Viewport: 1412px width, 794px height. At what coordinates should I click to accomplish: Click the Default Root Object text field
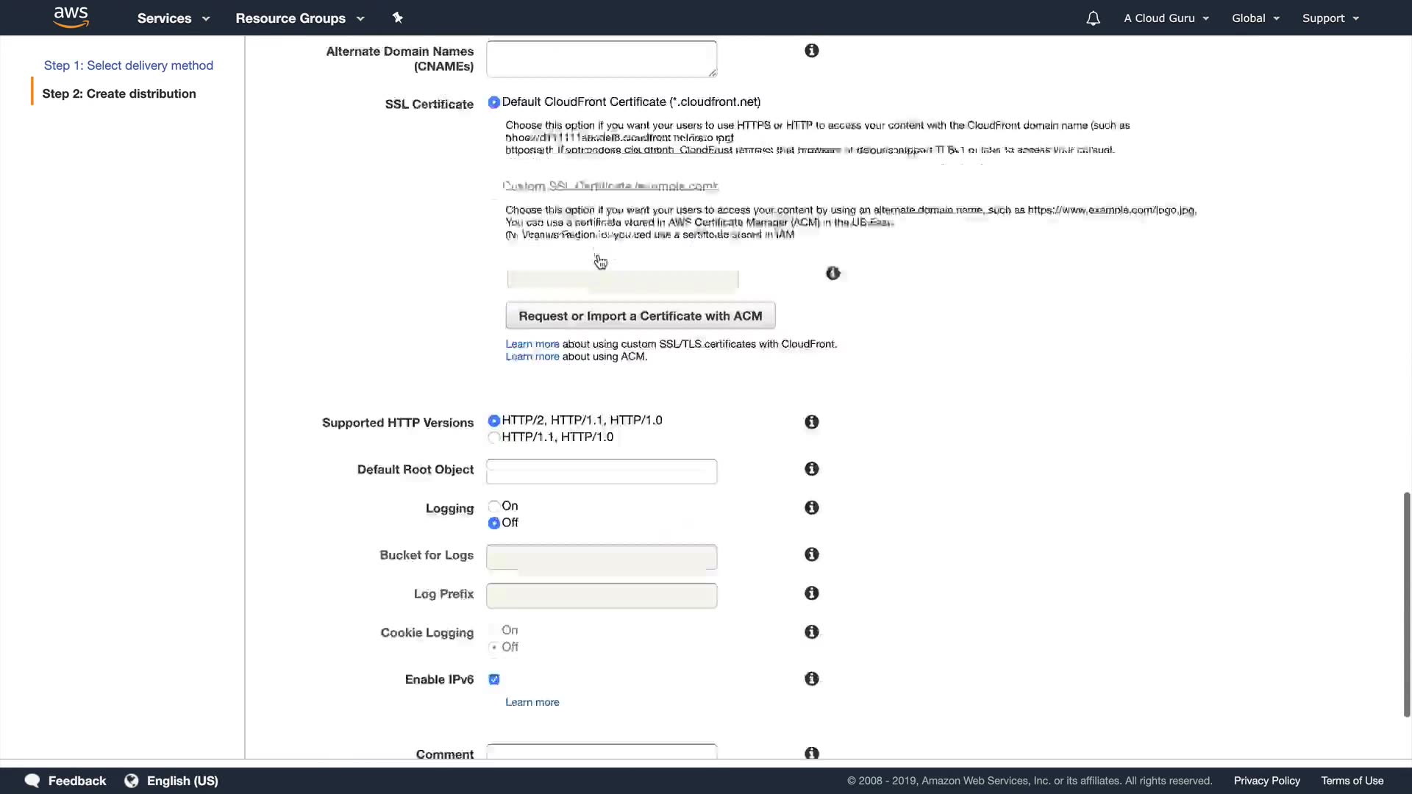click(x=601, y=471)
